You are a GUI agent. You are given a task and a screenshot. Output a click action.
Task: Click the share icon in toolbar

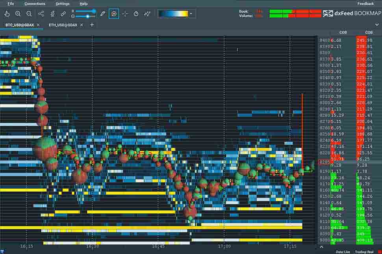(41, 14)
